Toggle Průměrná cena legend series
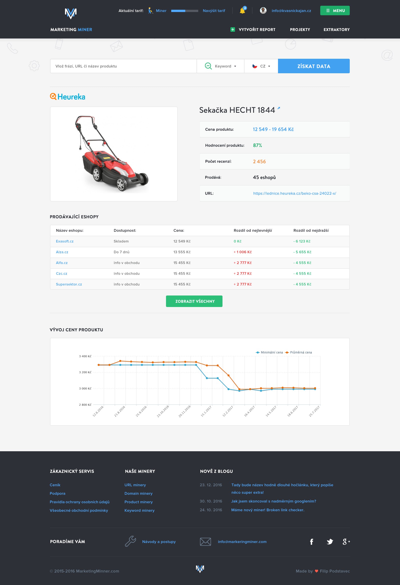 [298, 352]
